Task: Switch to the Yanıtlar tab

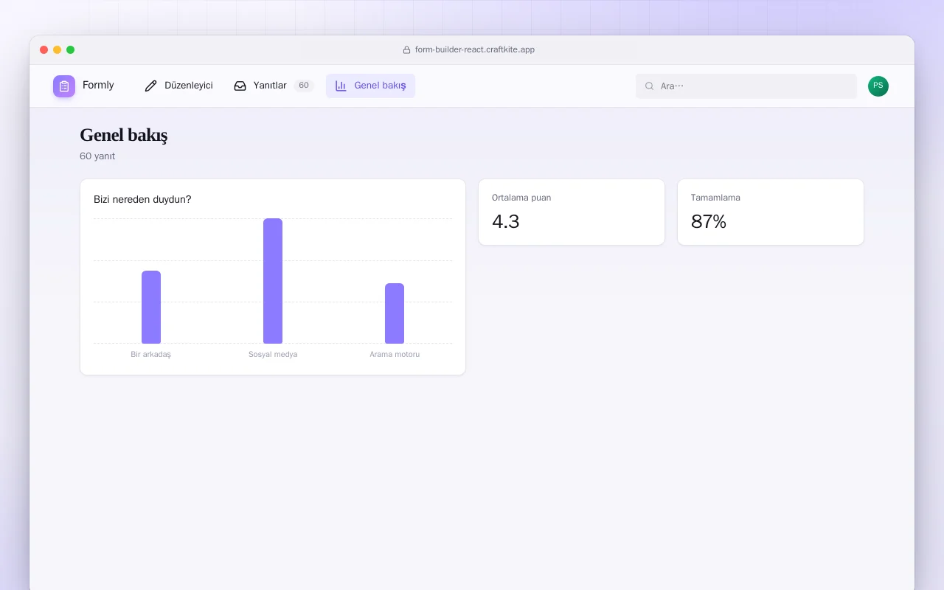Action: click(274, 86)
